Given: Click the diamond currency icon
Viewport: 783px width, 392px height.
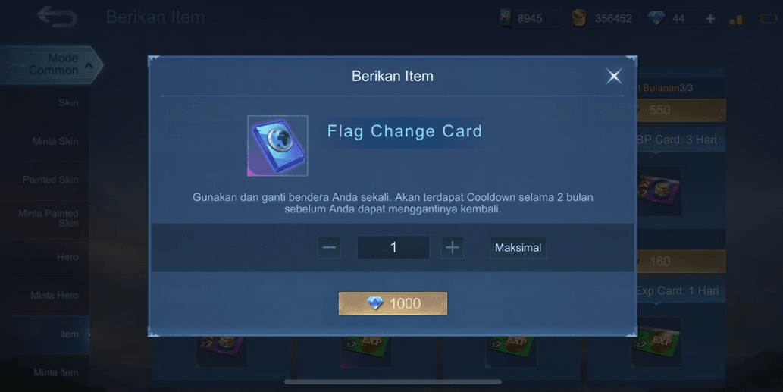Looking at the screenshot, I should pos(656,18).
